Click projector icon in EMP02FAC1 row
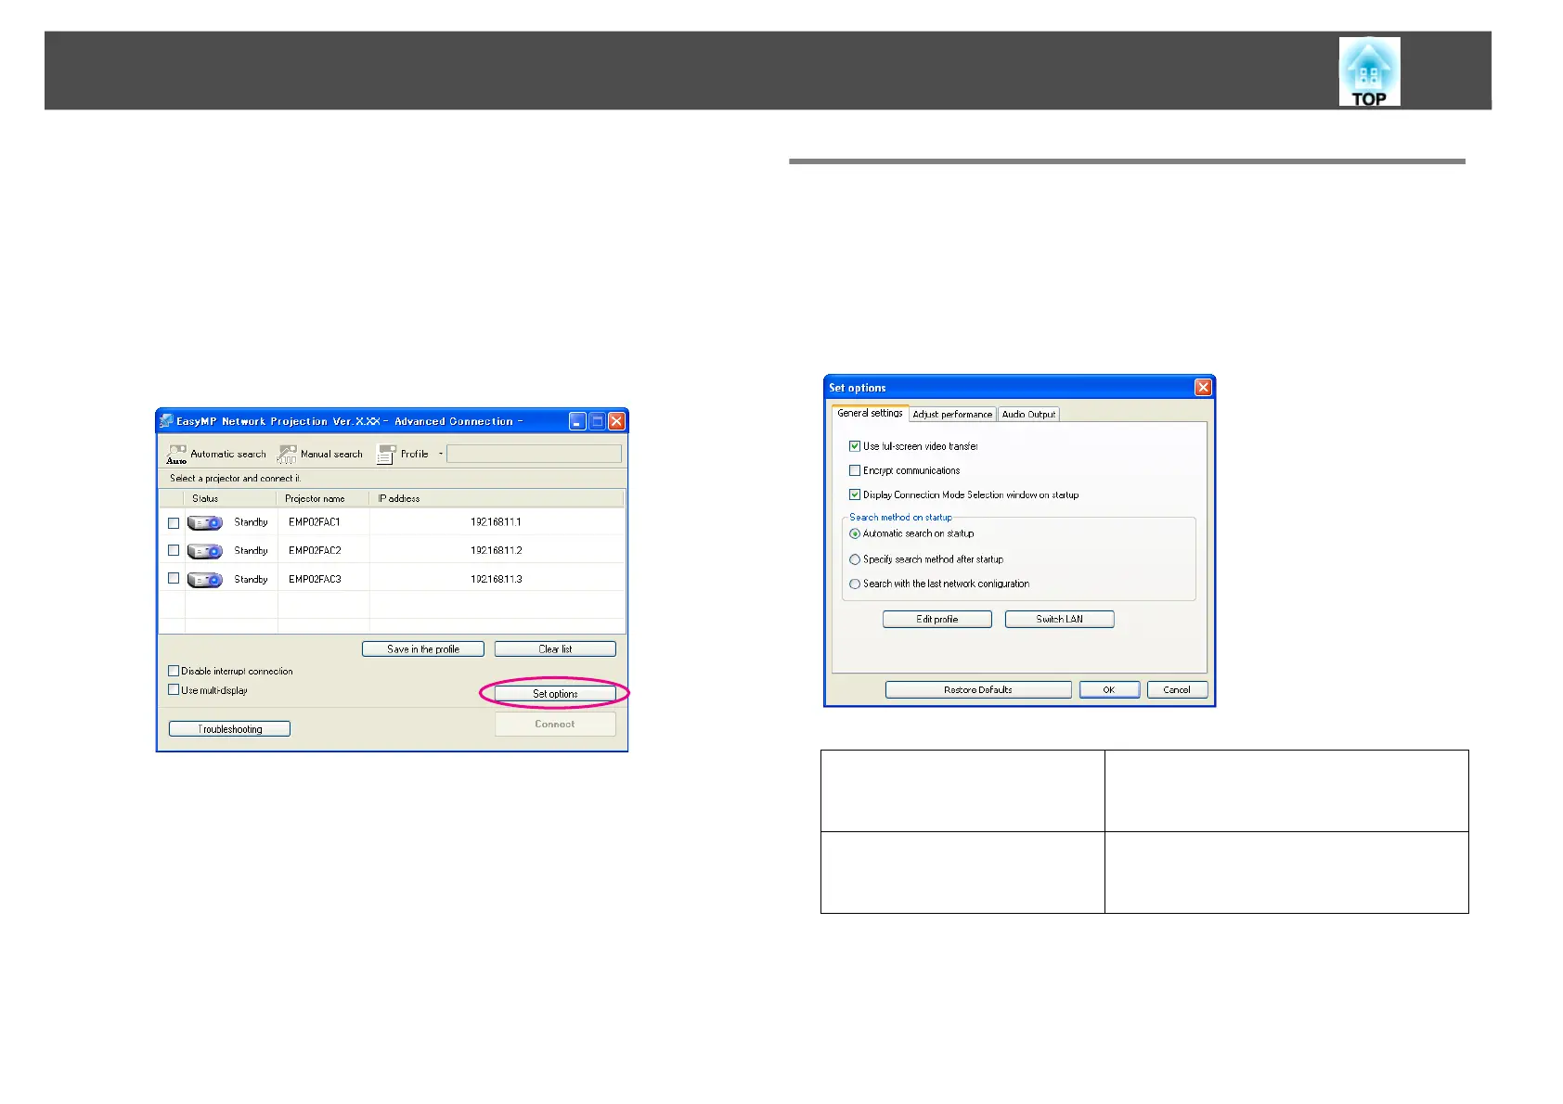 coord(205,523)
